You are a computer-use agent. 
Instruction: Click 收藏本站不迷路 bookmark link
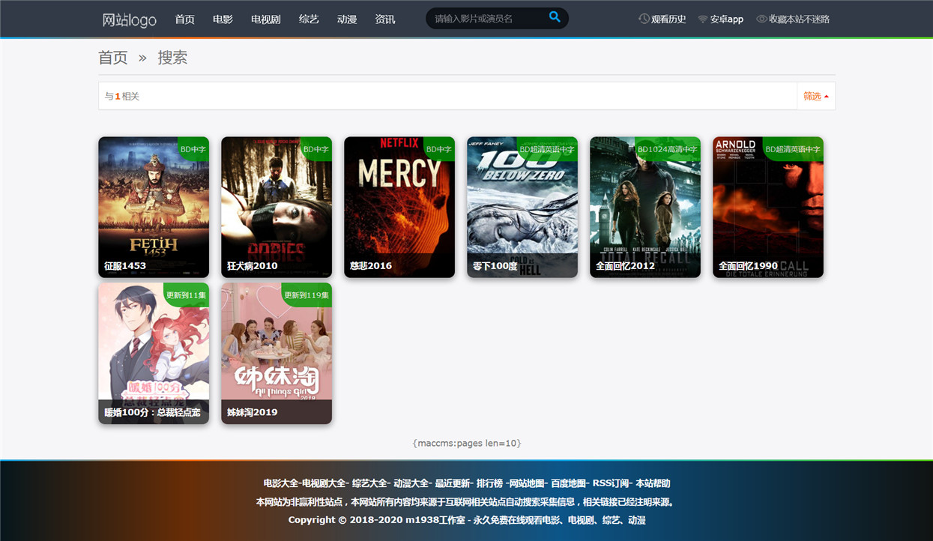click(x=799, y=19)
